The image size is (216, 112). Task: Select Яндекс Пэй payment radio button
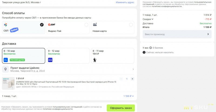(86, 25)
